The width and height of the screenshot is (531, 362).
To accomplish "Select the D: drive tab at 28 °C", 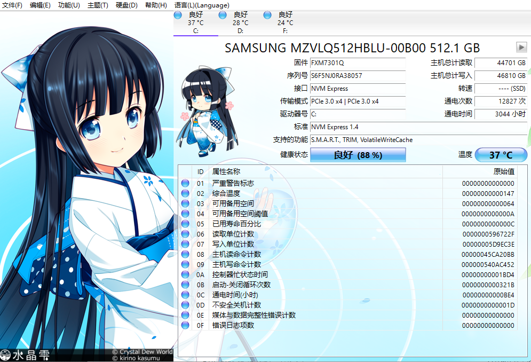I will pyautogui.click(x=241, y=23).
